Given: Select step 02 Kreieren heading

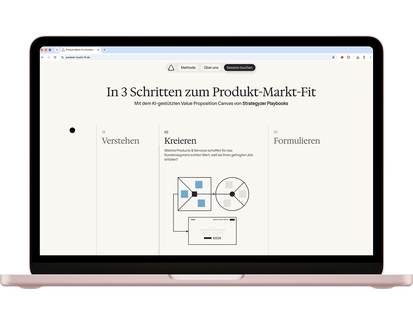Looking at the screenshot, I should [x=180, y=141].
